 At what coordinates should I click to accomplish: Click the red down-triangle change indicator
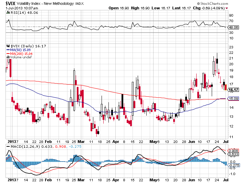(x=227, y=8)
